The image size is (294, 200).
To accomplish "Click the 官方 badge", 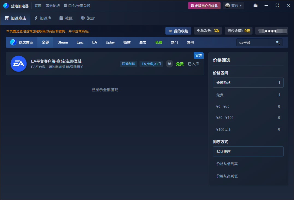I will 198,55.
